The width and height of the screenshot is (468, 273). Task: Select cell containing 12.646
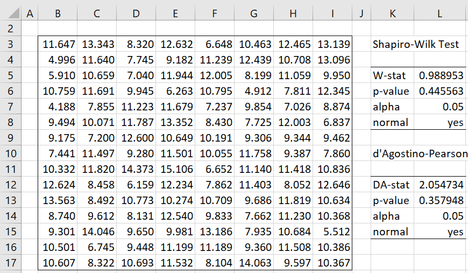(332, 185)
